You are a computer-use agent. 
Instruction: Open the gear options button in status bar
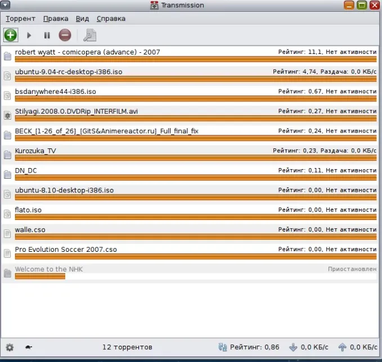[x=10, y=347]
